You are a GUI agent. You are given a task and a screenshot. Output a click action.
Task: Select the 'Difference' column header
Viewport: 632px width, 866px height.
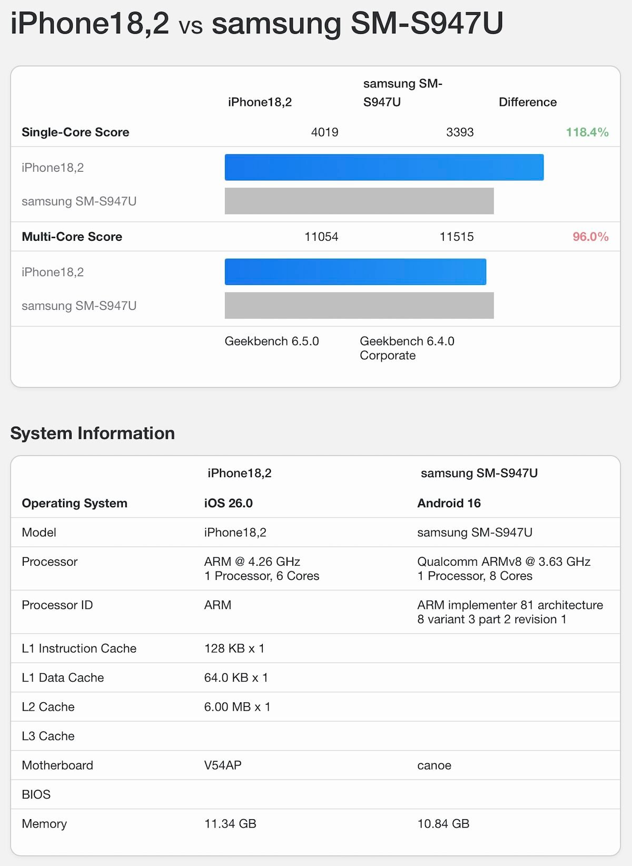528,102
